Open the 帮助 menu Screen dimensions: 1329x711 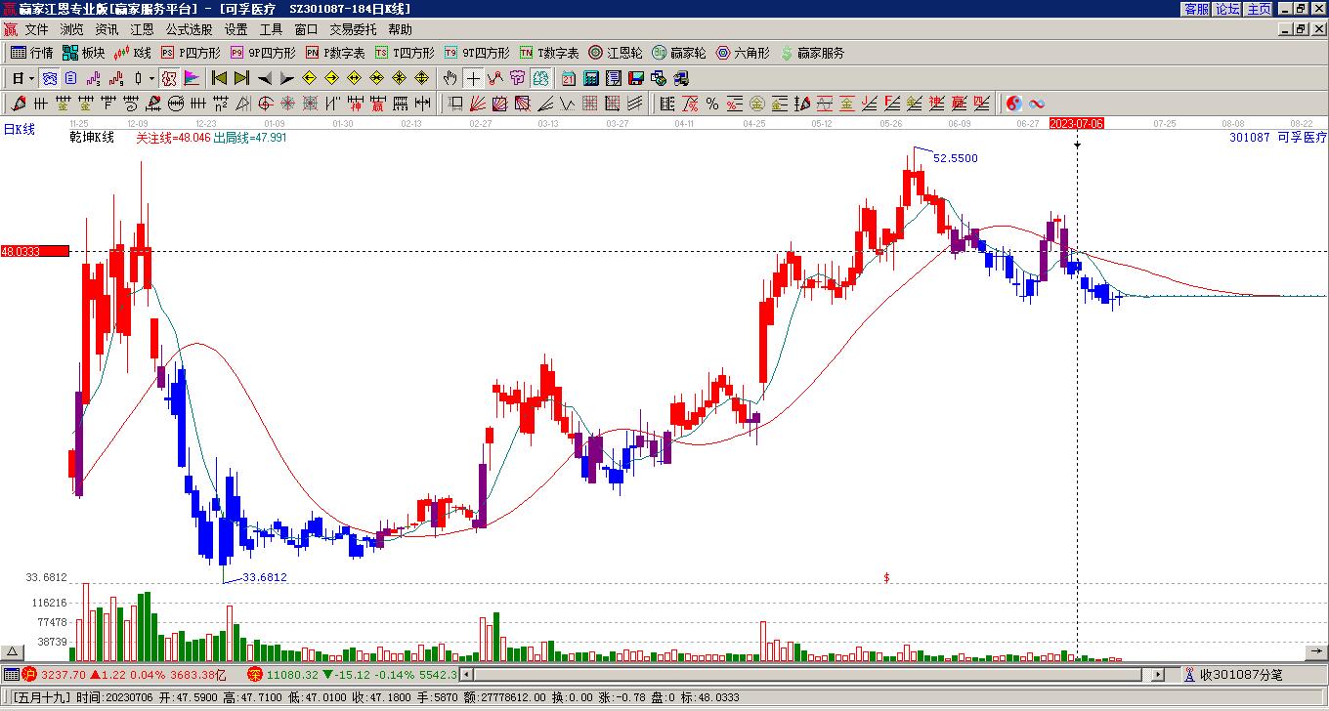400,29
